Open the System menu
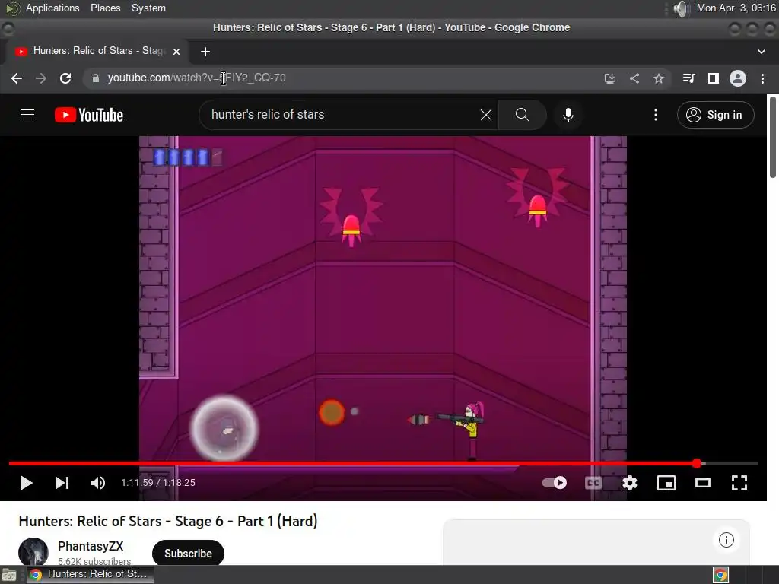 148,8
